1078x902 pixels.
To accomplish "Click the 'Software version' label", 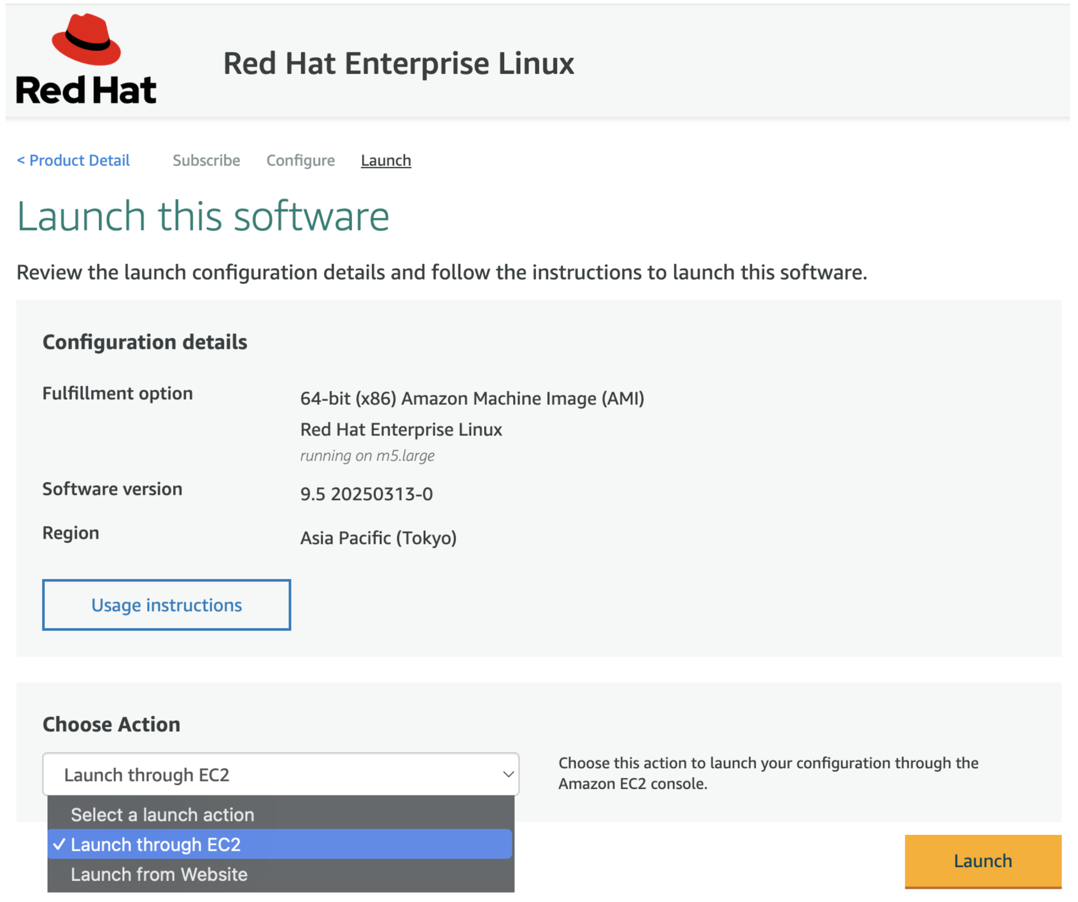I will tap(112, 489).
